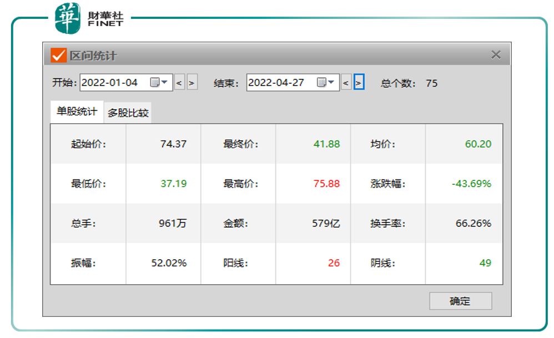Click the 开始 label
554x338 pixels.
pos(64,83)
